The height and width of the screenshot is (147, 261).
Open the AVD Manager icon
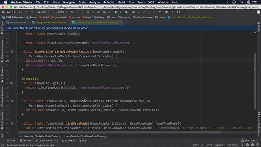121,12
